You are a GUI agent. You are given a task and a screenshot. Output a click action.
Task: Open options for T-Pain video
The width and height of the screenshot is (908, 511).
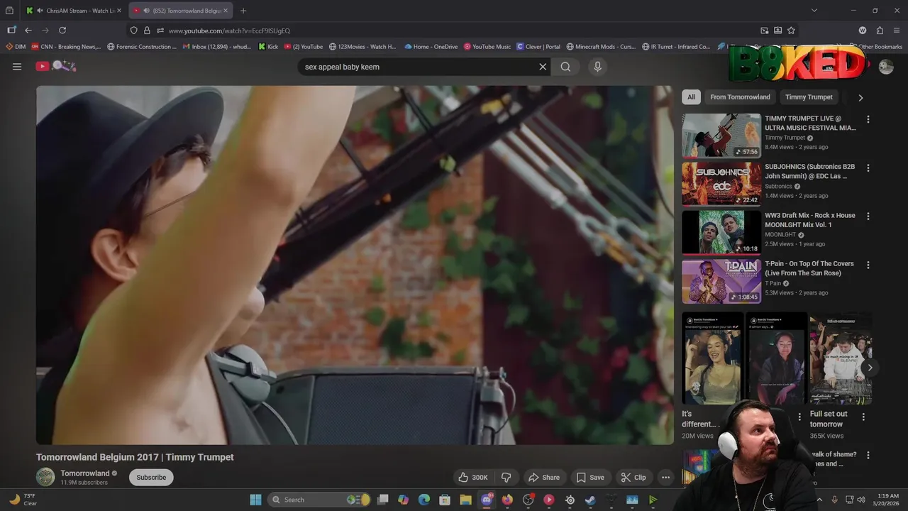[868, 265]
